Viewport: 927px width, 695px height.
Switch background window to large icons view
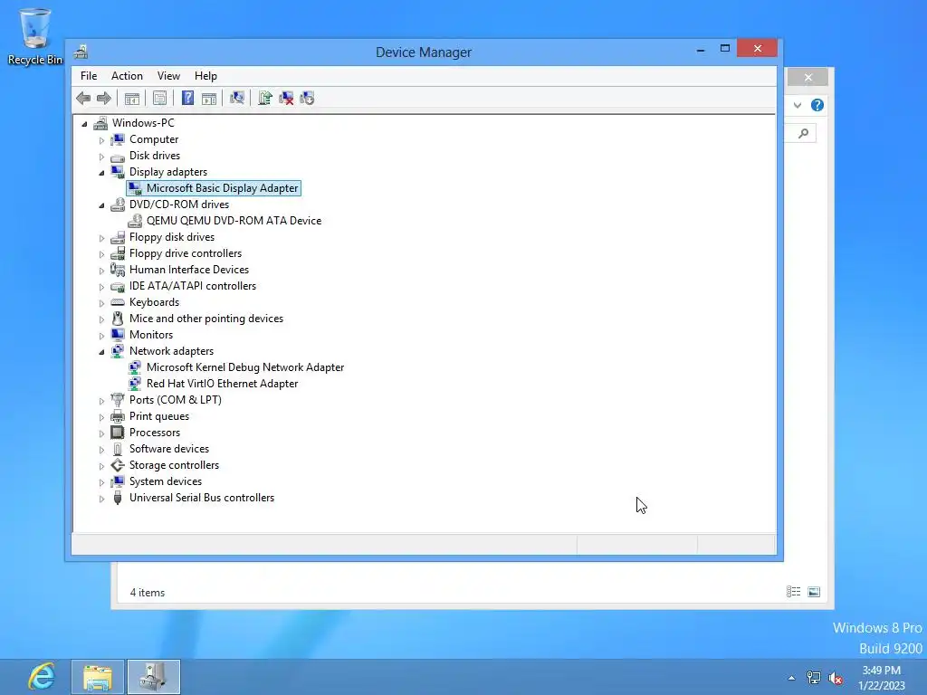point(814,592)
